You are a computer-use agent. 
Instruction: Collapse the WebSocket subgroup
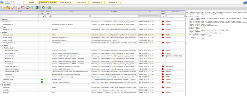click(x=3, y=48)
